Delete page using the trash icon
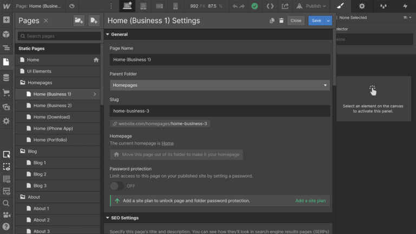The height and width of the screenshot is (234, 416). pyautogui.click(x=281, y=21)
